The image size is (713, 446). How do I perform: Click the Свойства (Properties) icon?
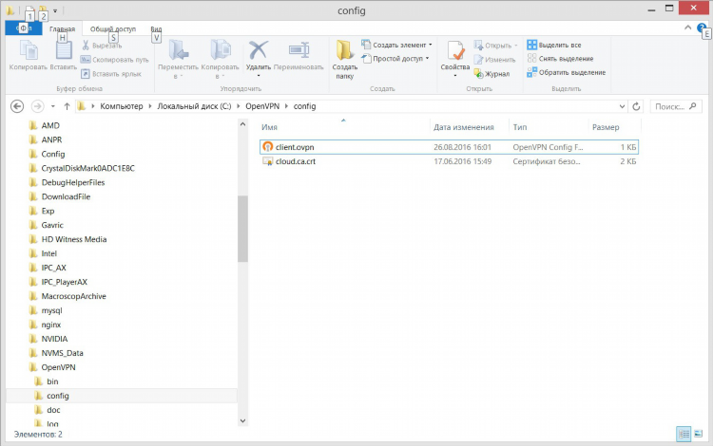455,50
